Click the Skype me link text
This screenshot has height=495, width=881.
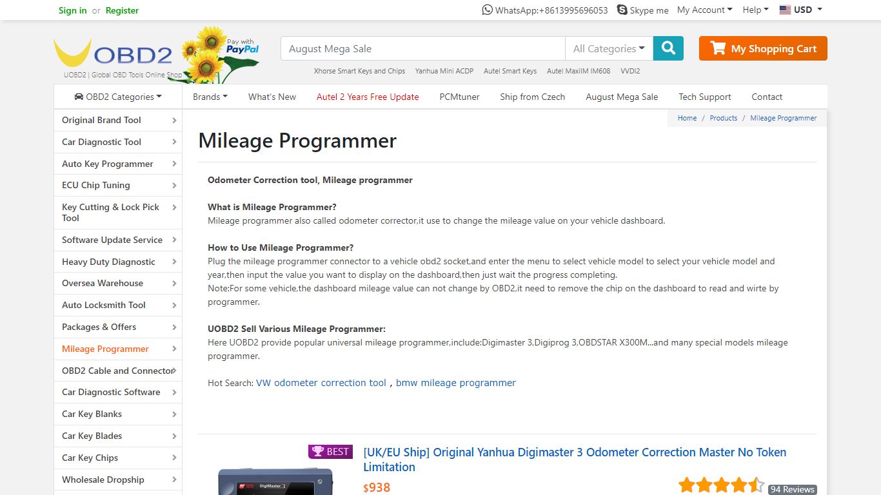649,10
